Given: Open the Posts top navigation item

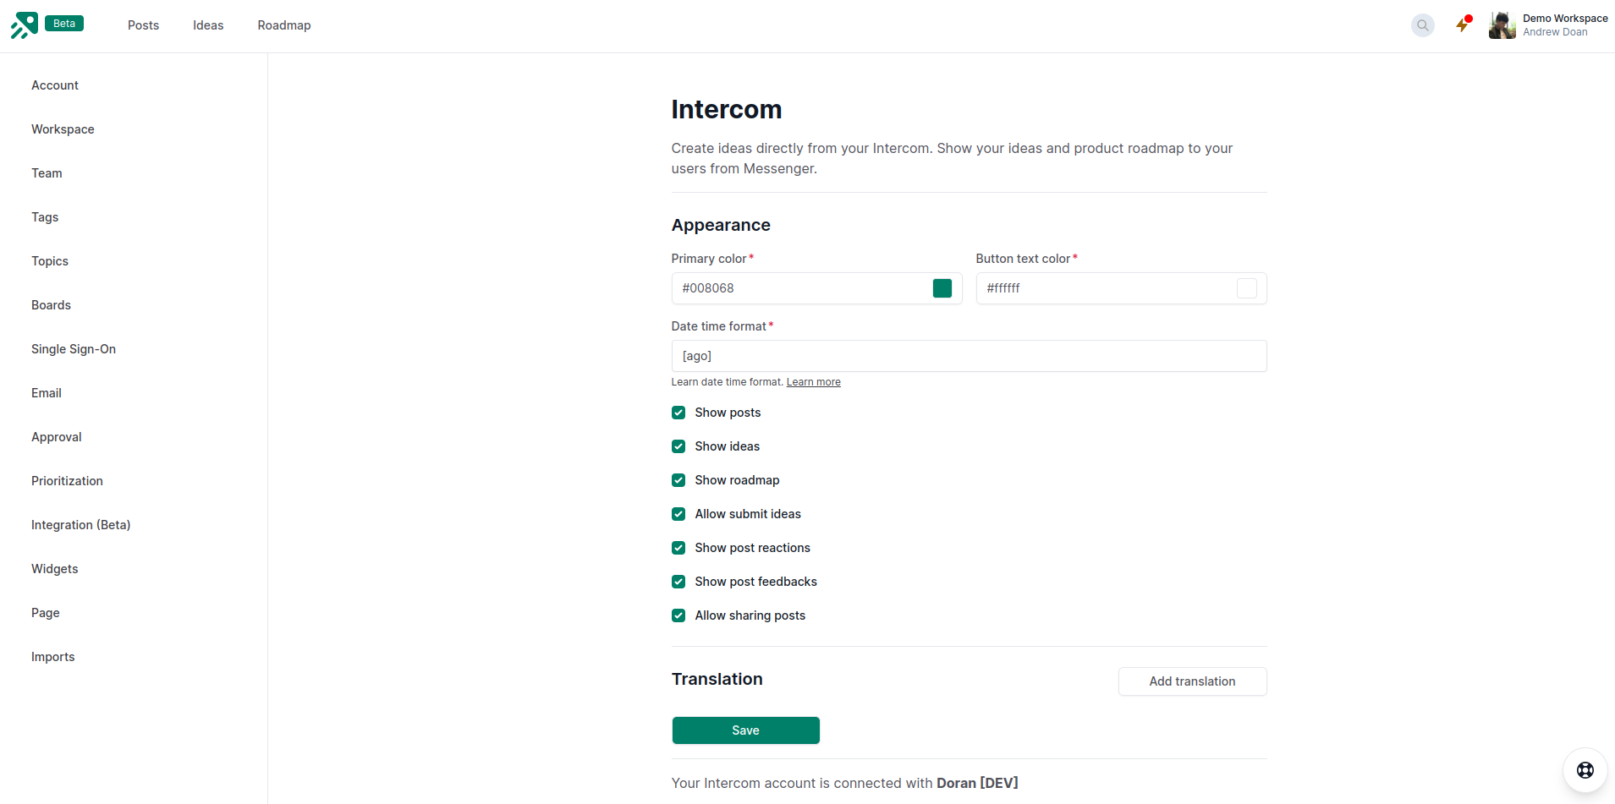Looking at the screenshot, I should (x=143, y=25).
